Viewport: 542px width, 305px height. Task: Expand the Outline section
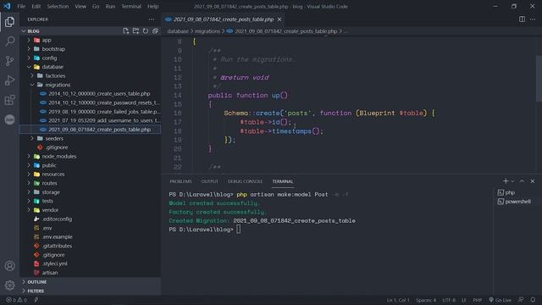click(91, 282)
